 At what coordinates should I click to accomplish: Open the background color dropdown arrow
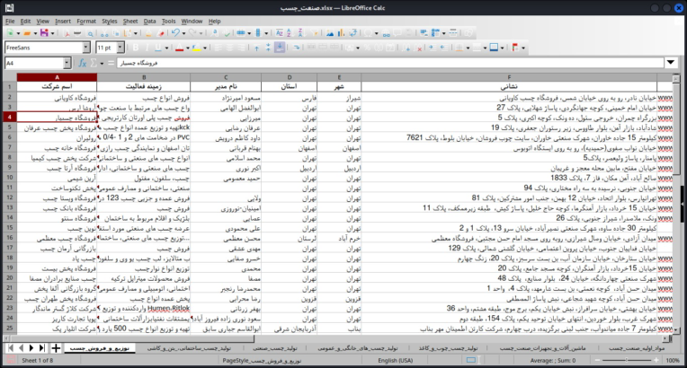point(205,48)
